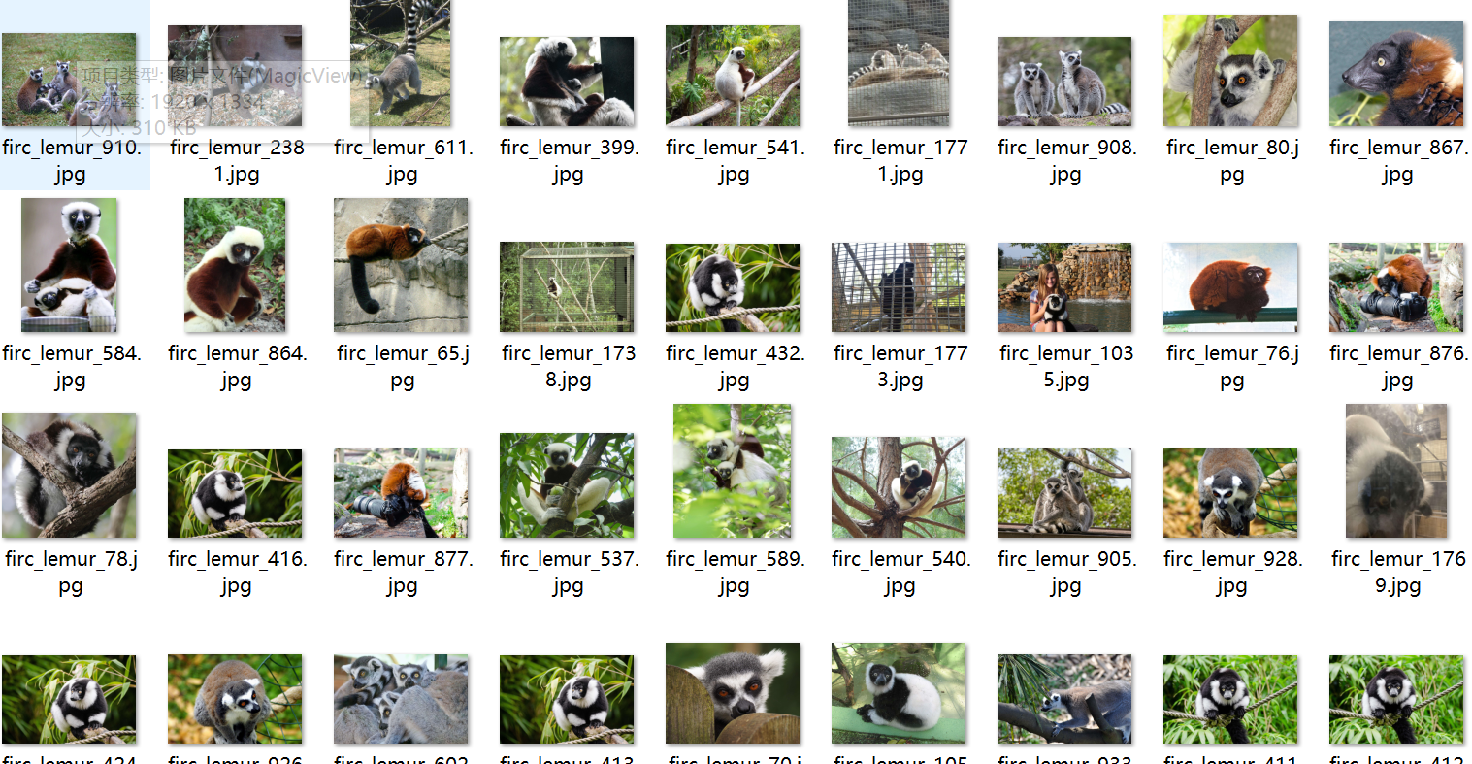Select firc_lemur_905.jpg file
Screen dimensions: 1472x764
[1064, 493]
